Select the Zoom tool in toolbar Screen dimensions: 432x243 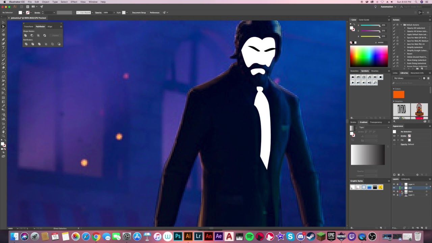pyautogui.click(x=3, y=136)
